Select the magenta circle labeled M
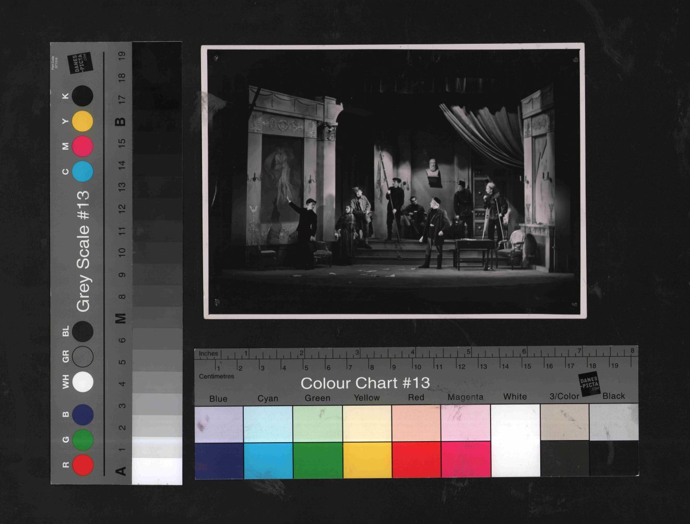The image size is (690, 524). click(82, 147)
